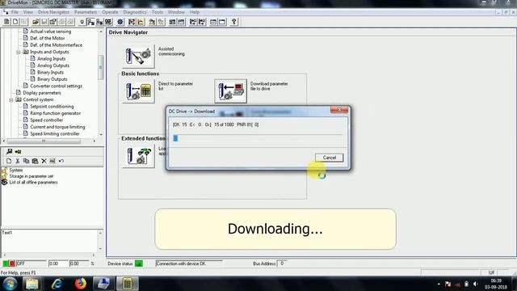Click the Download parameter file to drive icon
Viewport: 517px width, 291px height.
[230, 91]
